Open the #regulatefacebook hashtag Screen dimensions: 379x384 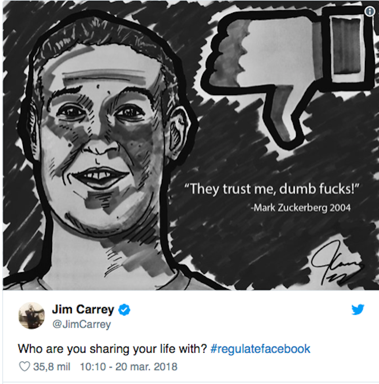(260, 349)
